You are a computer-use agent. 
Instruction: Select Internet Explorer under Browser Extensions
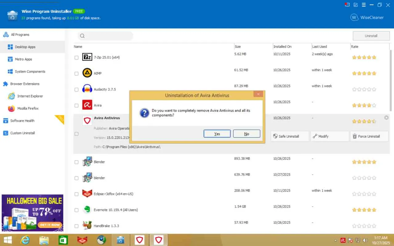tap(32, 96)
